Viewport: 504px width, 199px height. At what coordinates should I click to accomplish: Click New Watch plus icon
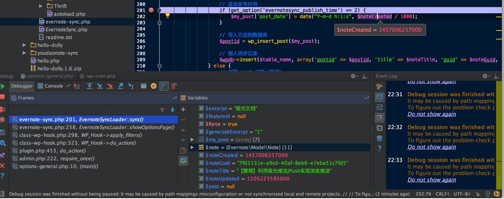[x=183, y=109]
